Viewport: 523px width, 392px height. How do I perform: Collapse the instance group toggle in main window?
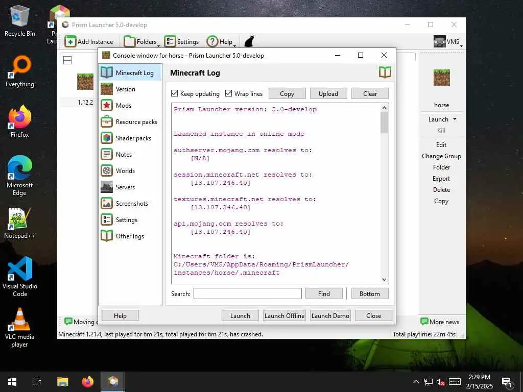(x=67, y=60)
